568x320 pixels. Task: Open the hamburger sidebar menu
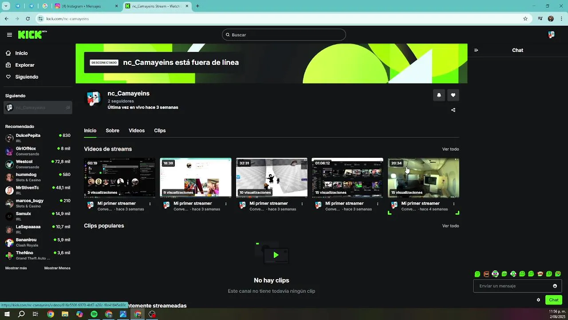tap(9, 35)
